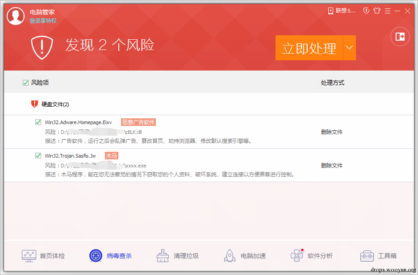
Task: Open the skin/theme shirt icon
Action: point(377,10)
